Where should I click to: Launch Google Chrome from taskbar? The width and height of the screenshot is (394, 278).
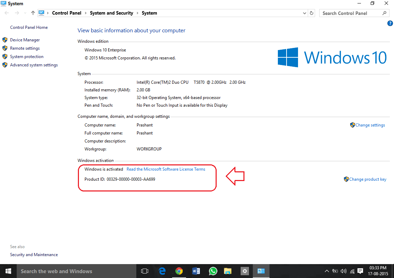[179, 271]
